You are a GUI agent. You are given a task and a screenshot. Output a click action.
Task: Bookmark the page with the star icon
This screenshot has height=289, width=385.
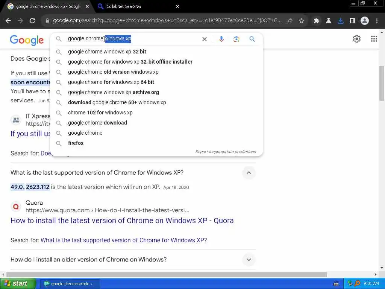(302, 21)
